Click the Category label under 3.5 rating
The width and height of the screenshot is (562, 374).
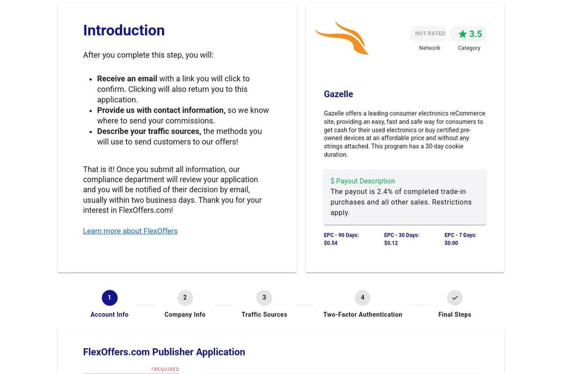click(x=469, y=48)
